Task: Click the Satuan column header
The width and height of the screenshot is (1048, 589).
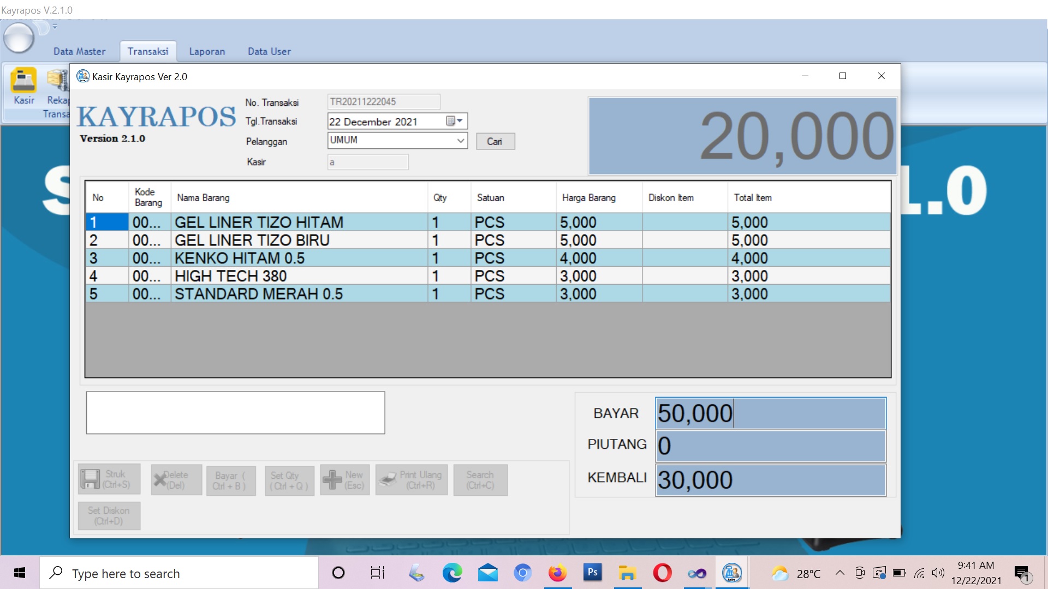Action: 514,197
